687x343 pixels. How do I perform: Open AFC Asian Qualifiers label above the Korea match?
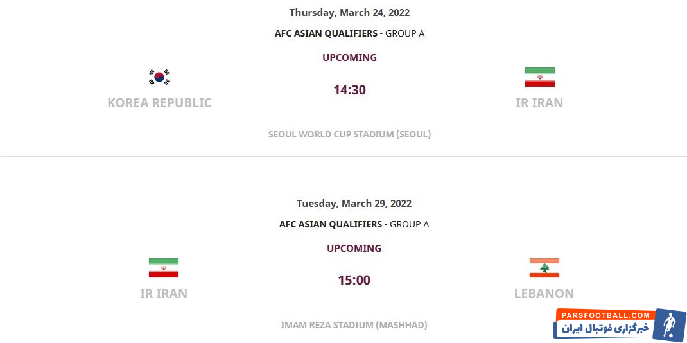pyautogui.click(x=327, y=33)
